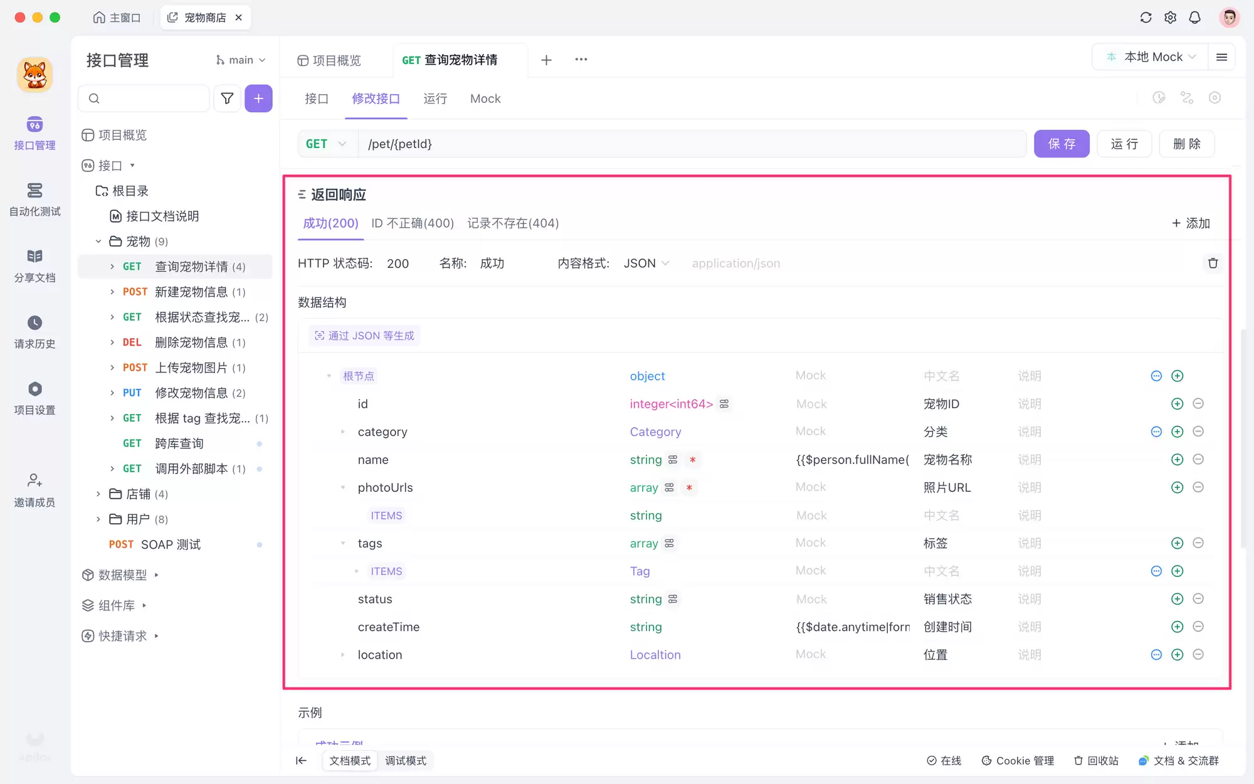Open the settings gear icon
This screenshot has width=1254, height=784.
click(x=1170, y=18)
